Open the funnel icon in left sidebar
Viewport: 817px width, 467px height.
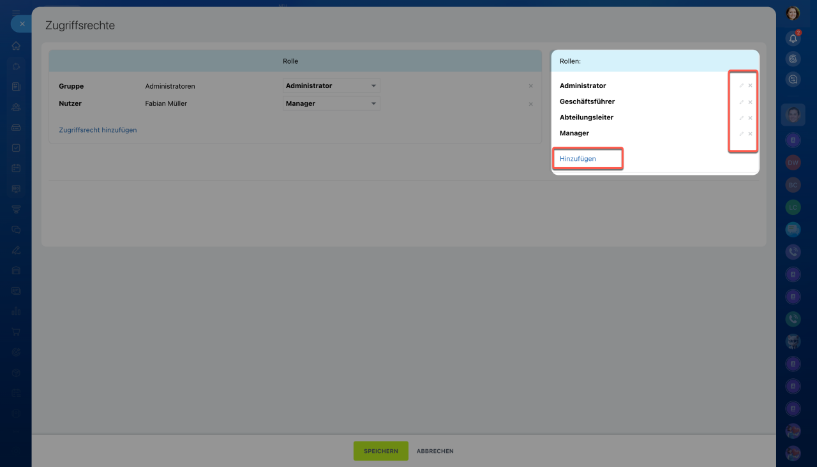(16, 209)
